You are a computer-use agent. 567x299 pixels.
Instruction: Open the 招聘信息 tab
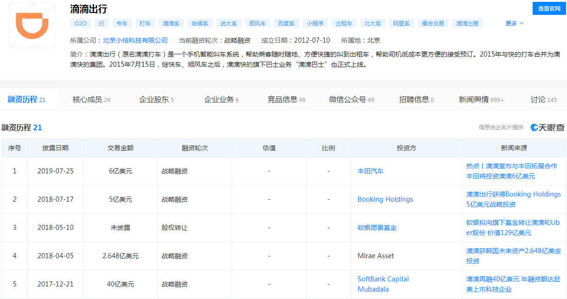pyautogui.click(x=417, y=99)
